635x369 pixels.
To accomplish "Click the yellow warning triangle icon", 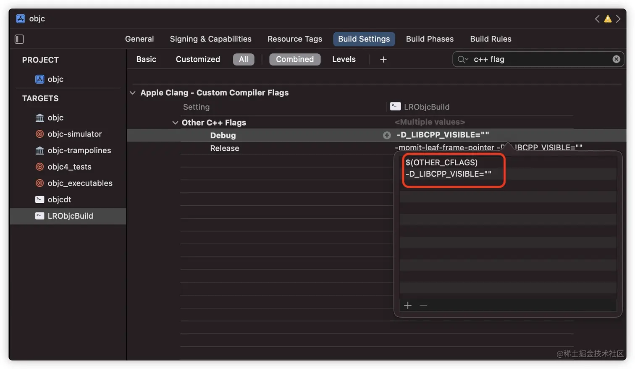I will tap(608, 19).
